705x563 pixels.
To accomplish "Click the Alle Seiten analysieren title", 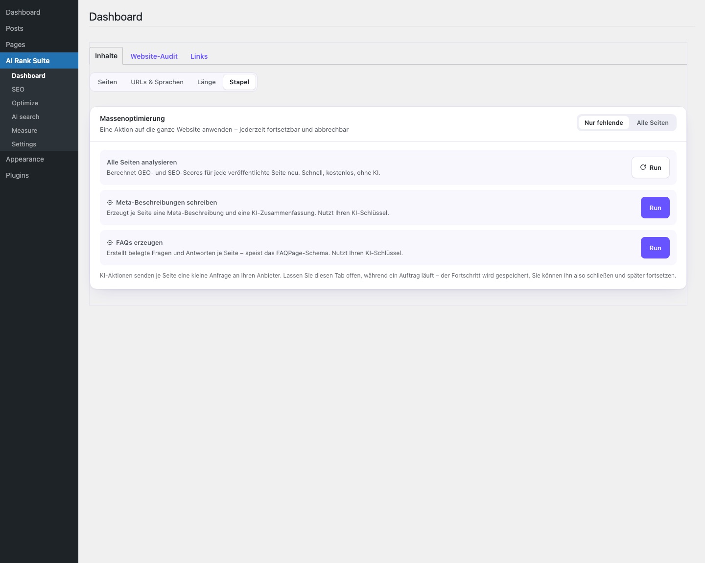I will coord(142,162).
